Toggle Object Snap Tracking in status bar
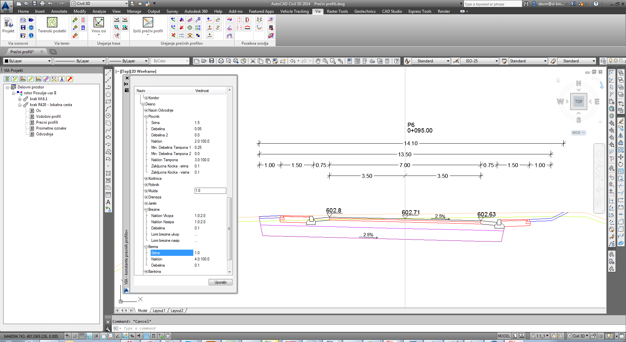626x342 pixels. [118, 336]
